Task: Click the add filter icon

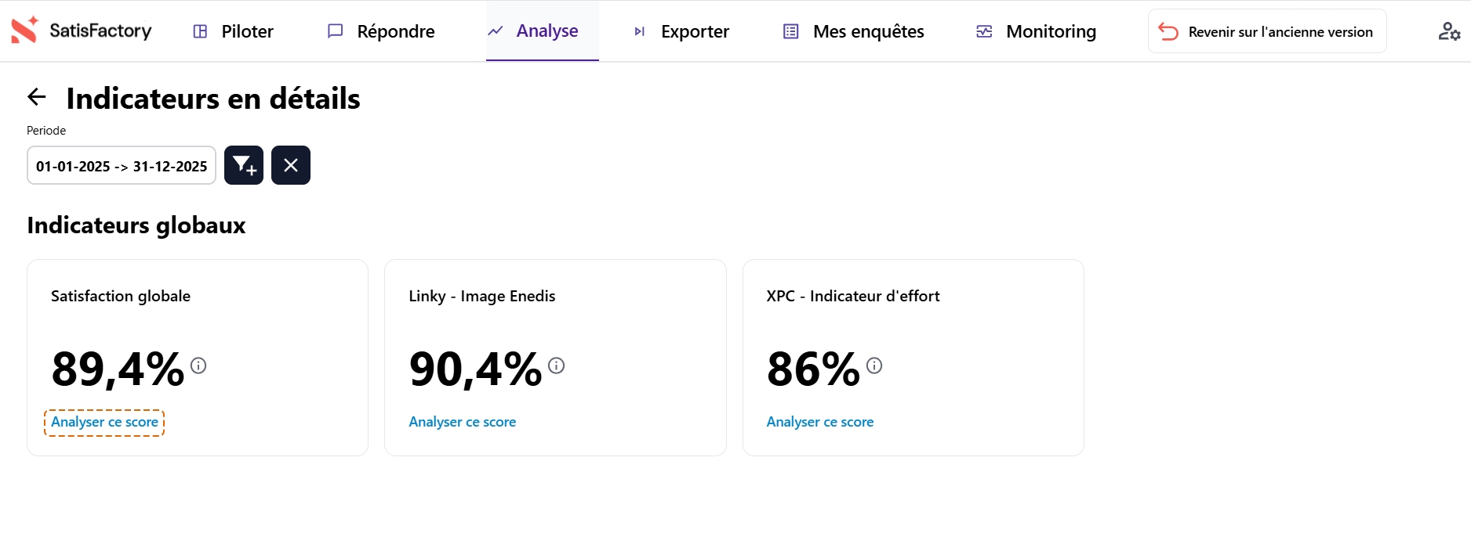Action: click(243, 165)
